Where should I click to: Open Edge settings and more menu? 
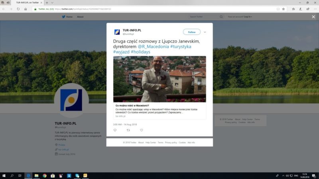[315, 9]
